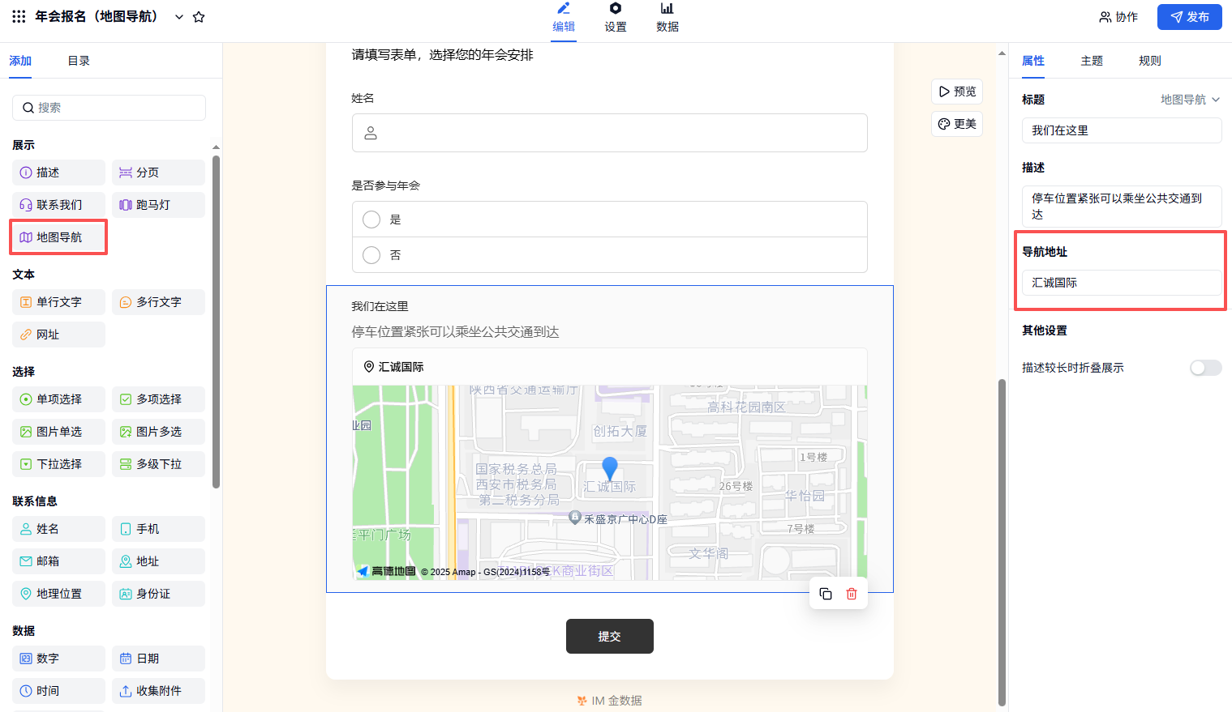Duplicate the map field with copy icon
The image size is (1232, 712).
(826, 594)
